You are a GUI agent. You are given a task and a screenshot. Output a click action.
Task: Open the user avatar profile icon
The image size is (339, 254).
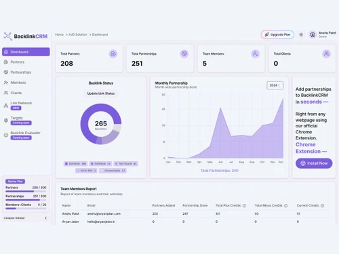[313, 35]
